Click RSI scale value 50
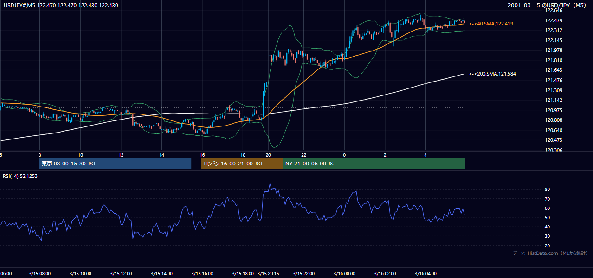 pyautogui.click(x=548, y=217)
